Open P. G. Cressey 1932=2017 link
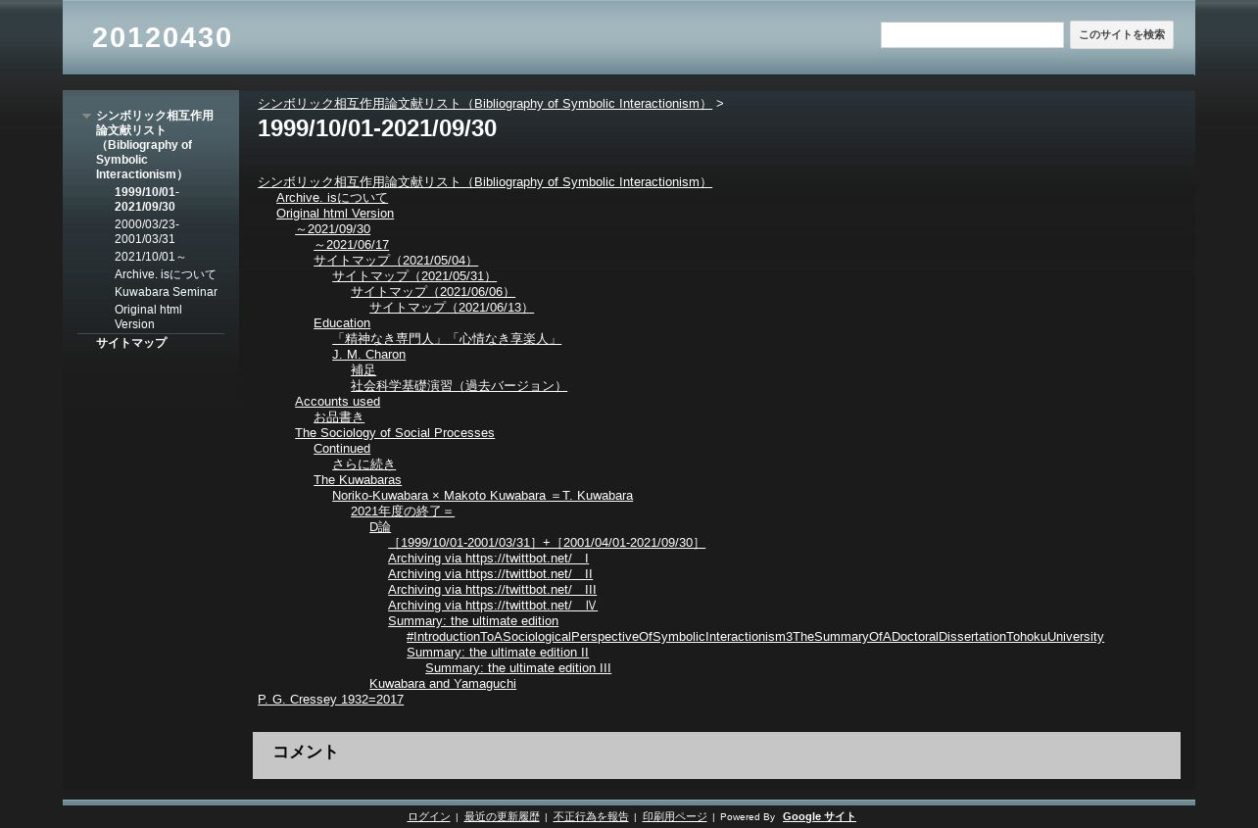 tap(330, 699)
